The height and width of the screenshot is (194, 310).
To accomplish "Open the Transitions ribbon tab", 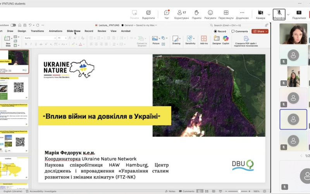I will pyautogui.click(x=38, y=31).
